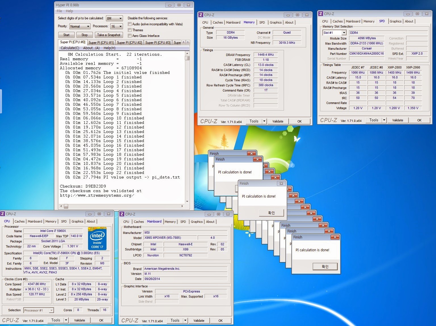Click the down arrow of Hyper PI's log scrollbar

(187, 201)
